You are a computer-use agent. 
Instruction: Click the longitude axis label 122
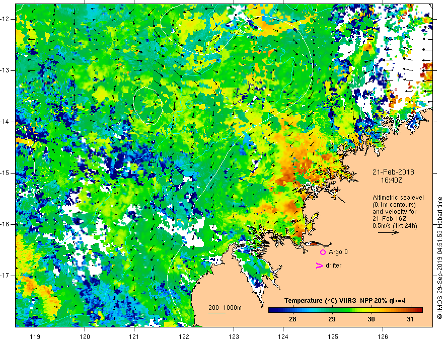[184, 336]
